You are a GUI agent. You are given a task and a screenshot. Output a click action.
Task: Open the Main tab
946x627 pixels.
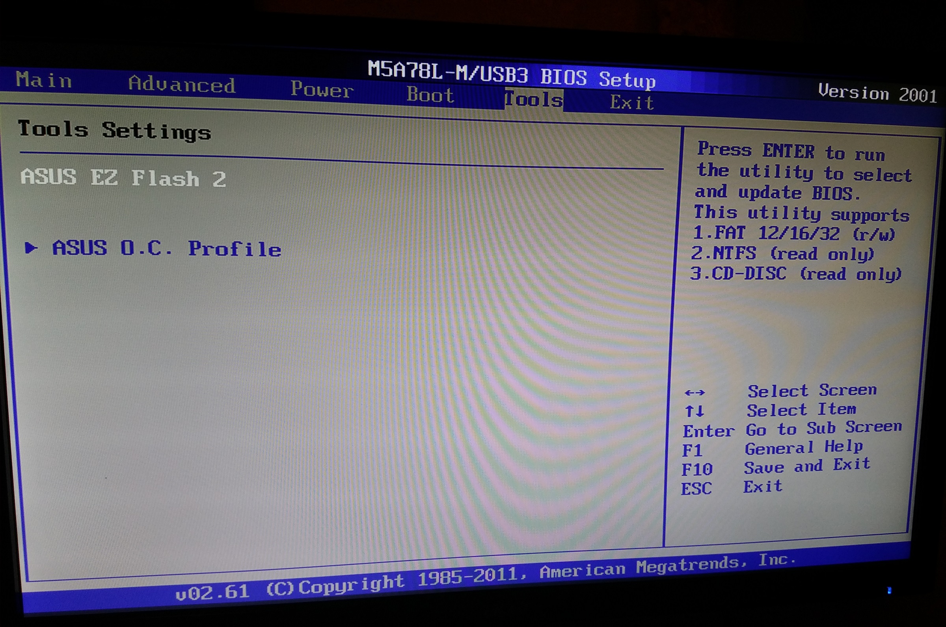click(x=44, y=80)
